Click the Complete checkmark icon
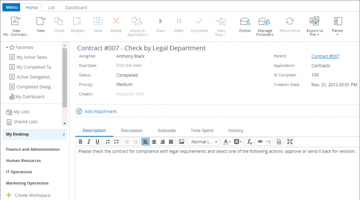Image resolution: width=360 pixels, height=200 pixels. click(x=199, y=22)
